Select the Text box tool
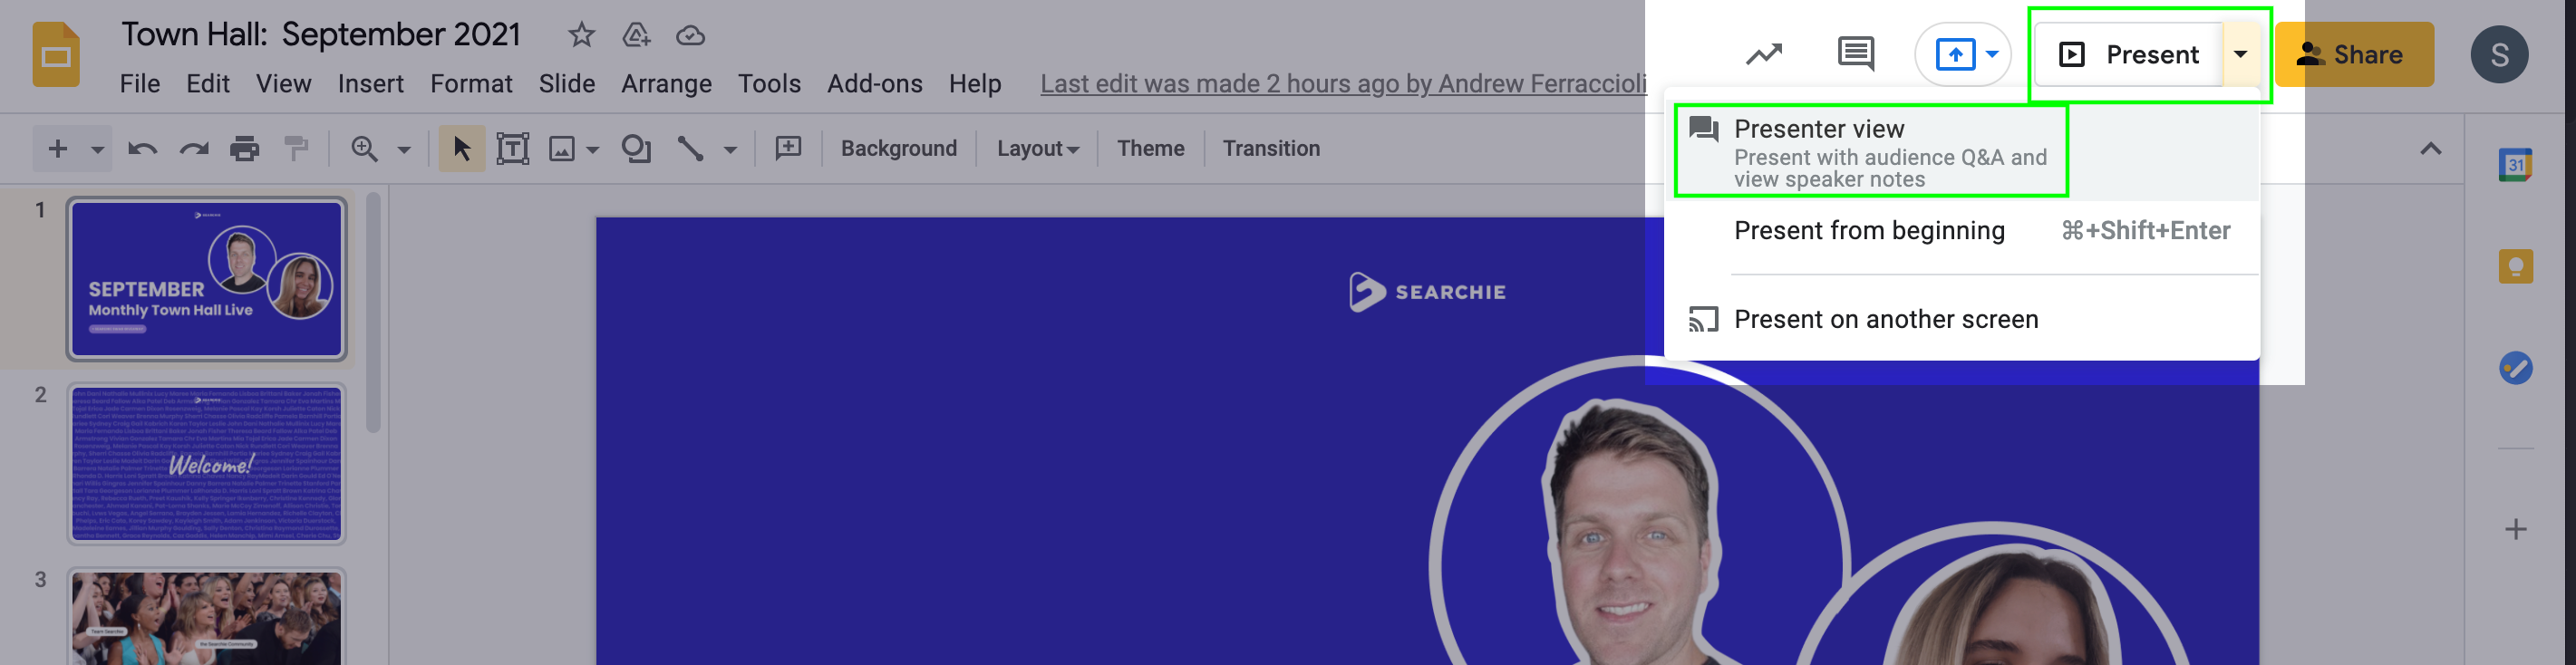Viewport: 2576px width, 665px height. coord(513,149)
